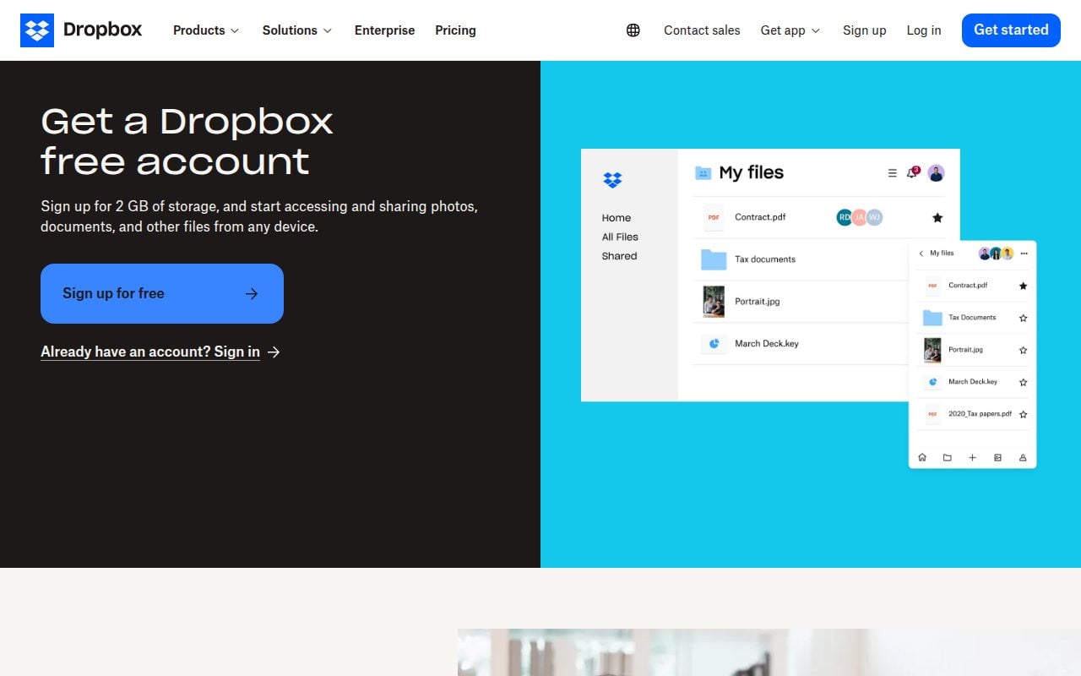1081x676 pixels.
Task: Select All Files in the mockup sidebar
Action: 620,237
